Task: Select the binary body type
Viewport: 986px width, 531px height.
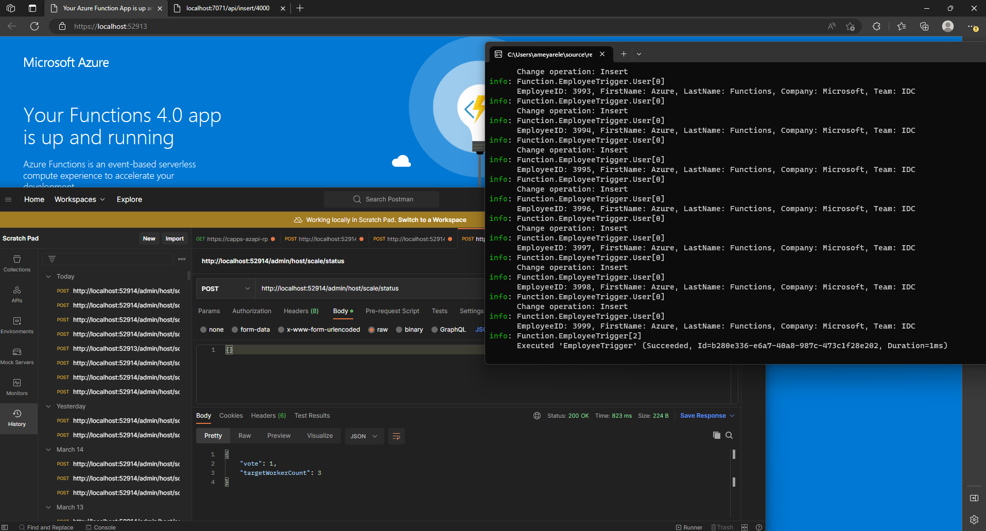Action: tap(409, 330)
